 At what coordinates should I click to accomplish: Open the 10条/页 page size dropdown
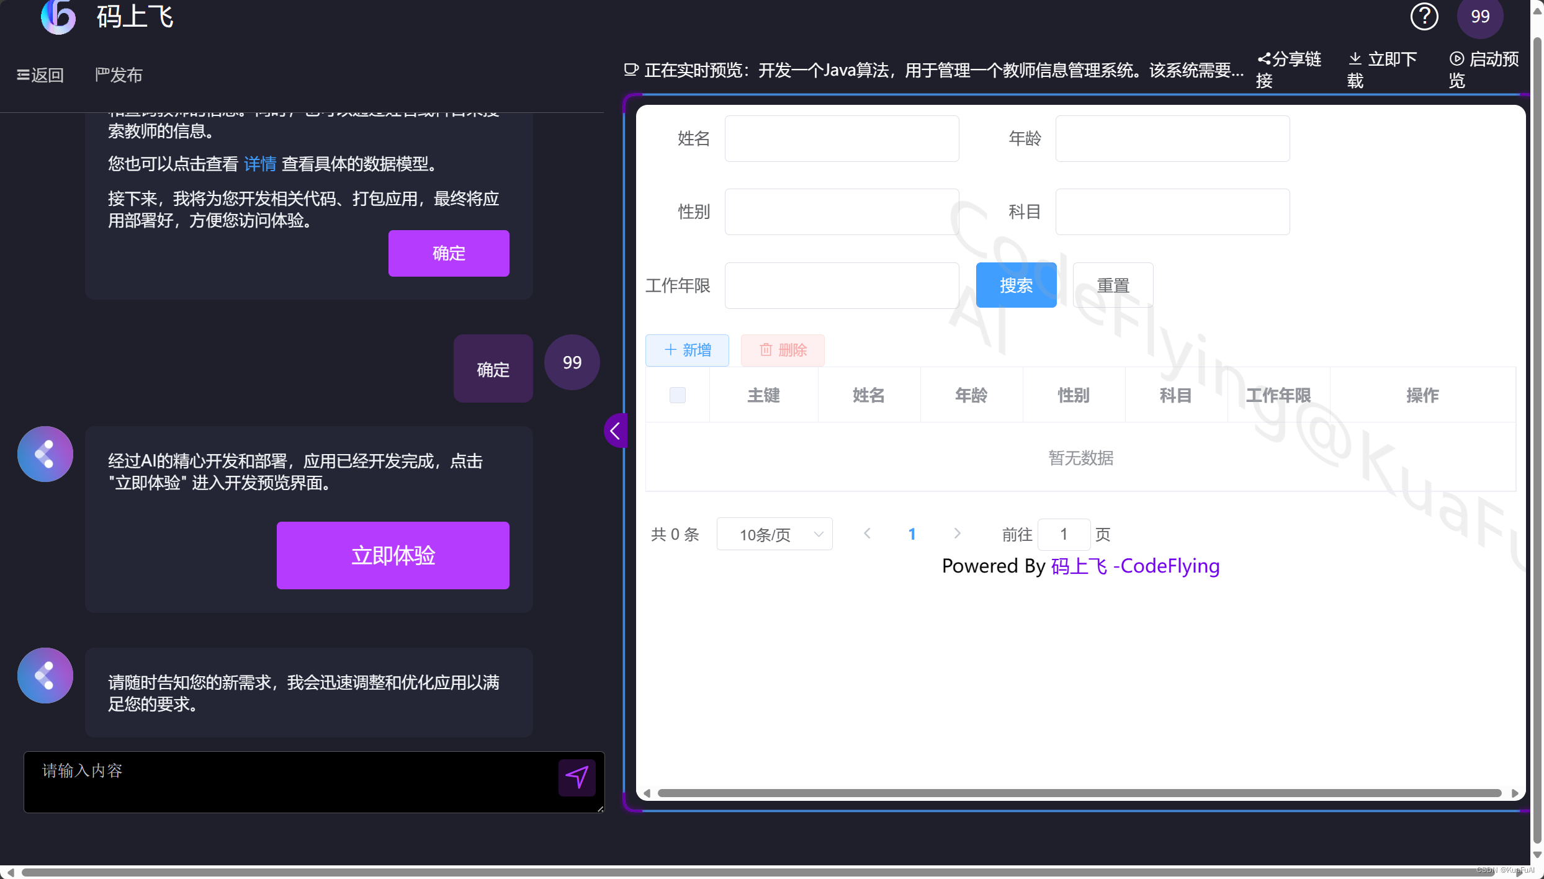point(774,534)
